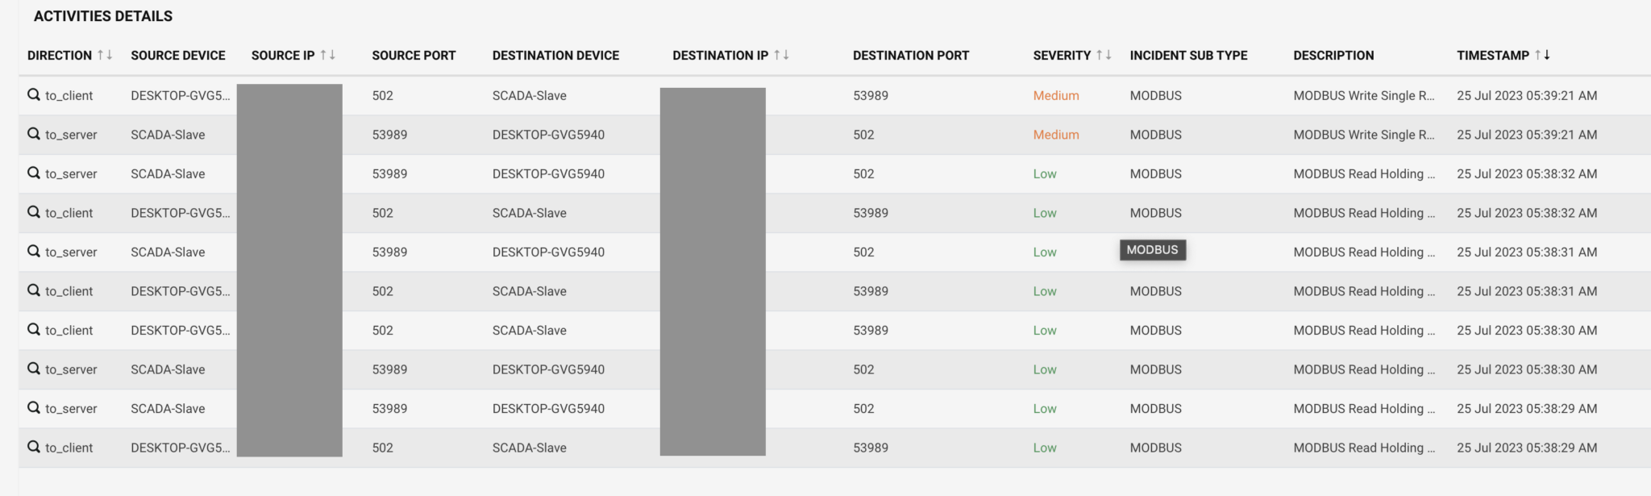Image resolution: width=1651 pixels, height=496 pixels.
Task: Sort by Destination IP column arrows
Action: click(x=781, y=55)
